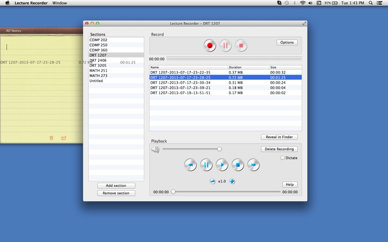Image resolution: width=388 pixels, height=242 pixels.
Task: Click the menu bar volume icon
Action: point(310,3)
